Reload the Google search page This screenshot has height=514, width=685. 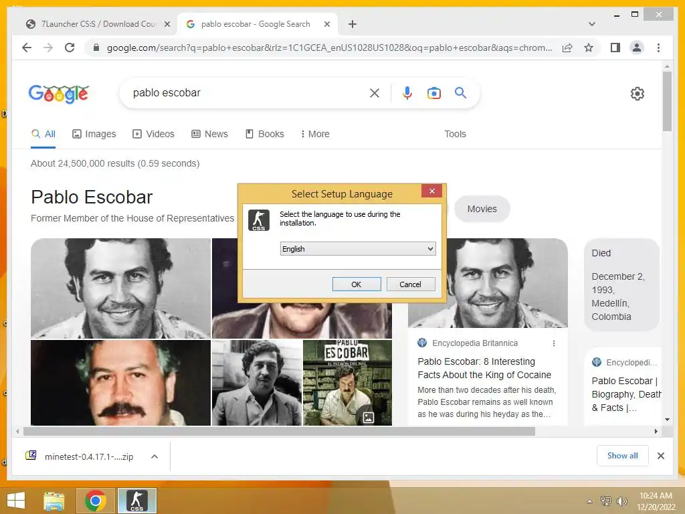(x=70, y=48)
